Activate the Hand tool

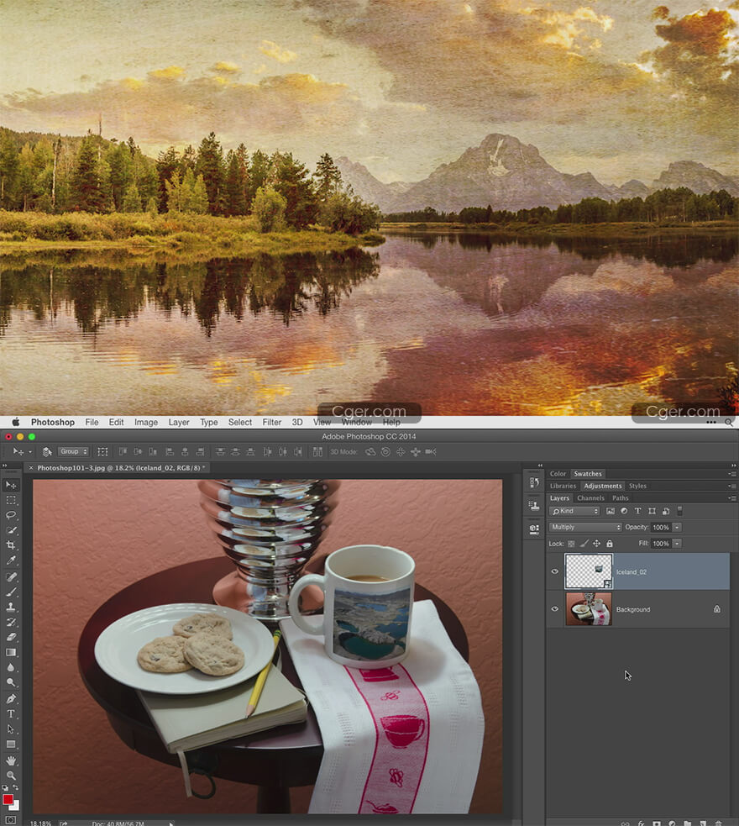click(x=11, y=760)
